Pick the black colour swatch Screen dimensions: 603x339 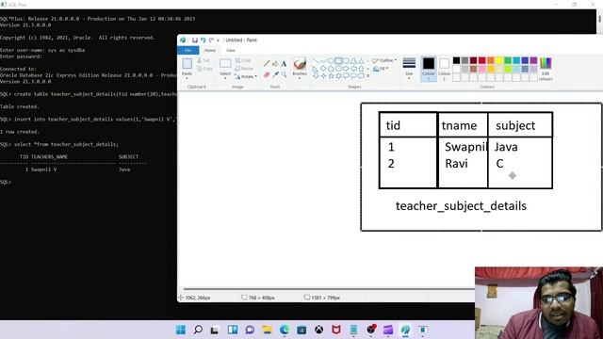click(x=456, y=60)
